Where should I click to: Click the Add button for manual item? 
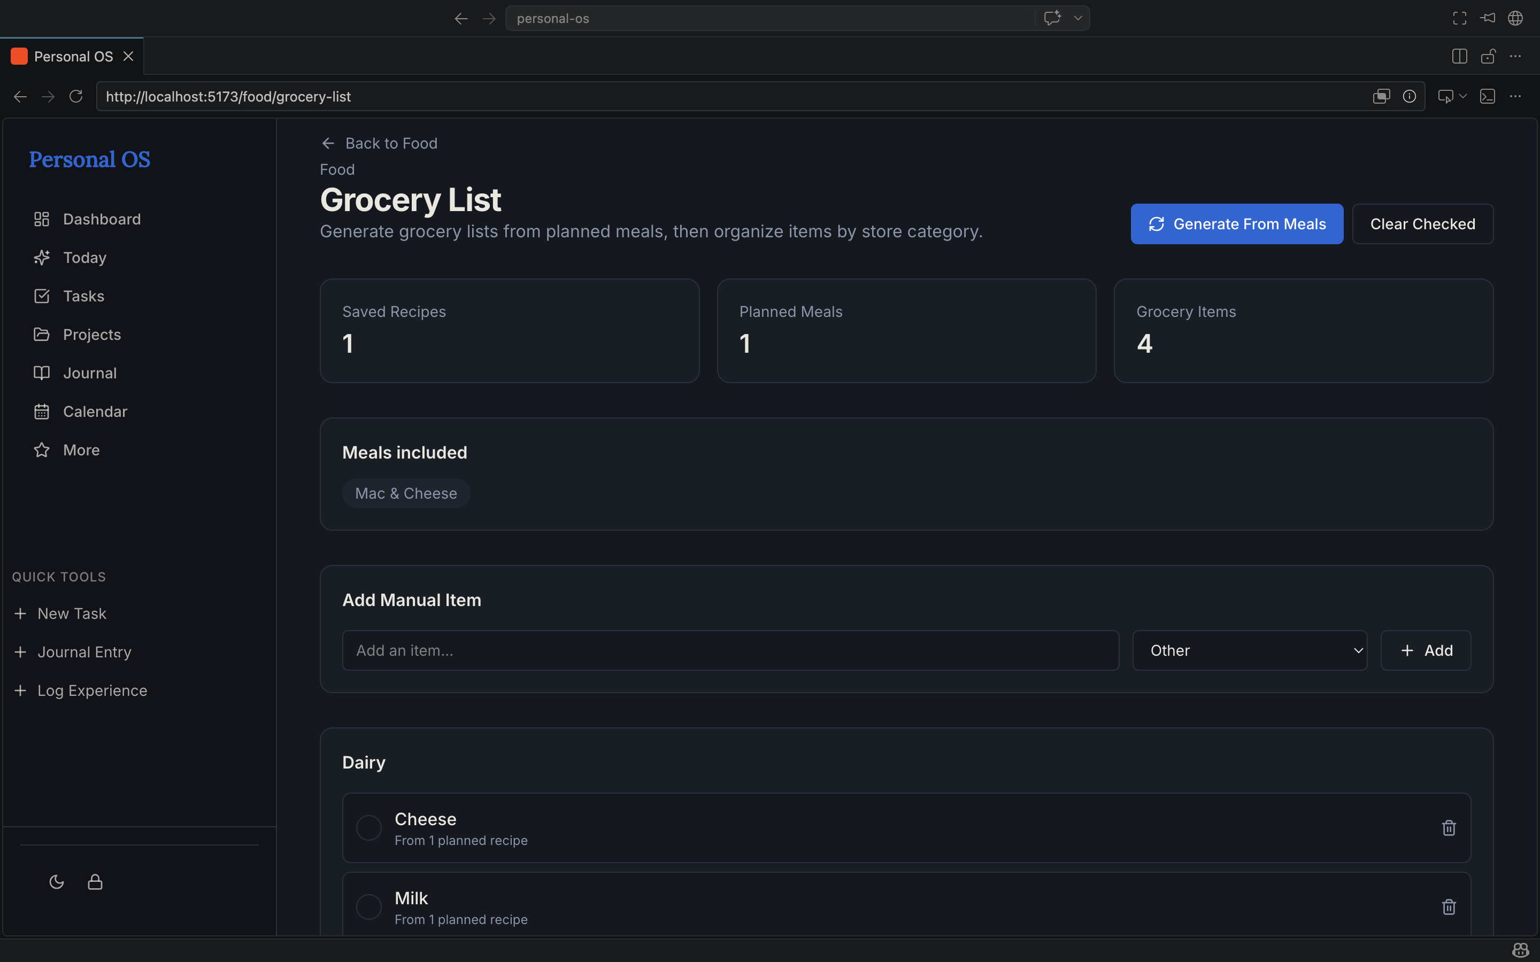click(x=1426, y=650)
